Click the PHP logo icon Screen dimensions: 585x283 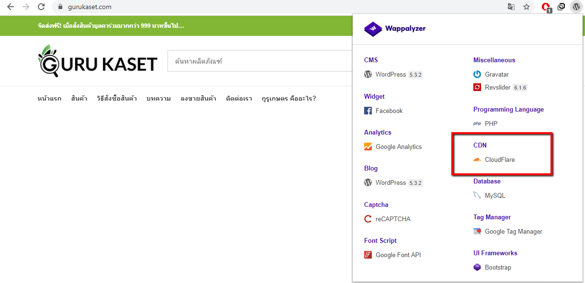pos(477,124)
